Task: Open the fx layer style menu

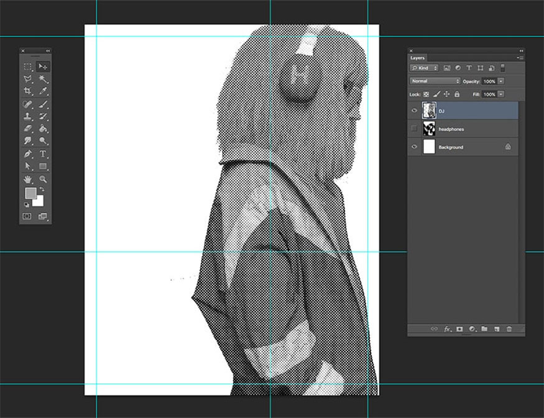Action: tap(447, 329)
